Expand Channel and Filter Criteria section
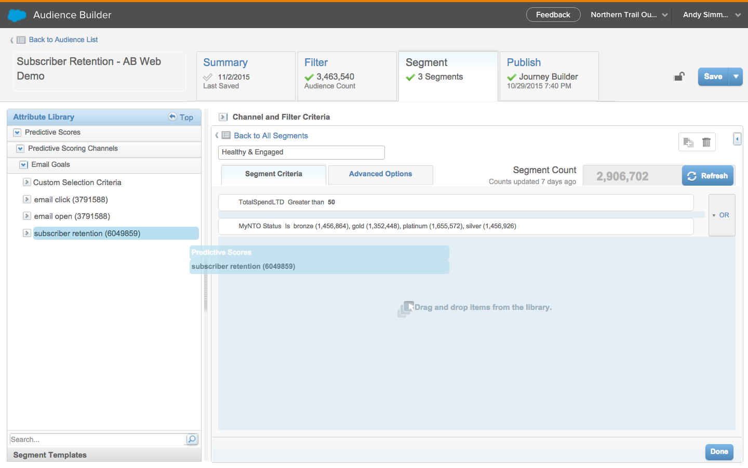The width and height of the screenshot is (748, 468). click(223, 117)
